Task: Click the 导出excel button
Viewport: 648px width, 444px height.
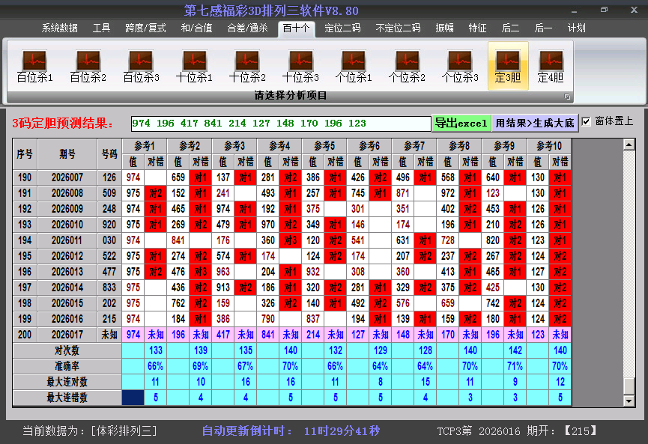Action: click(x=461, y=123)
